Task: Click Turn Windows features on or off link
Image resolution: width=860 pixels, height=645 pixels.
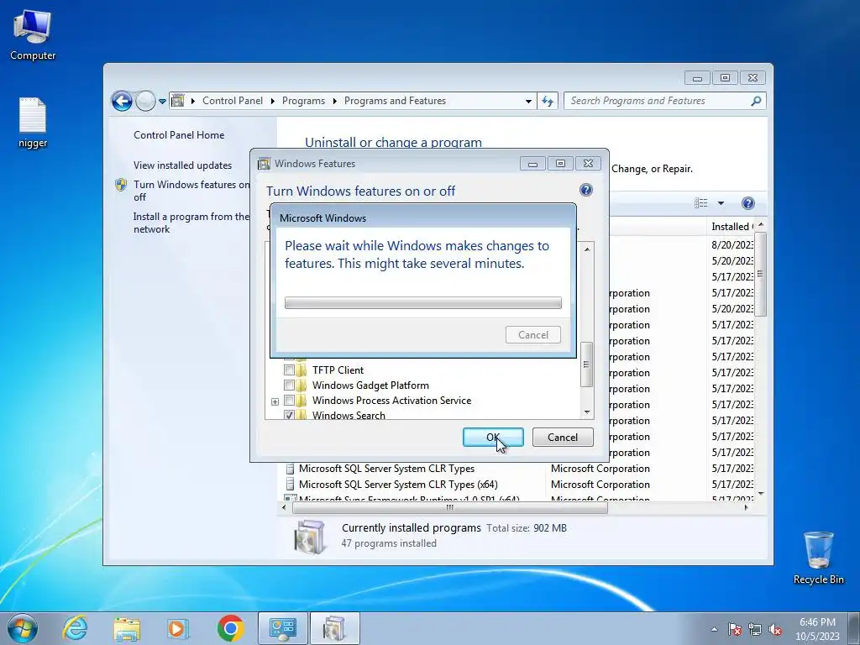Action: (x=191, y=191)
